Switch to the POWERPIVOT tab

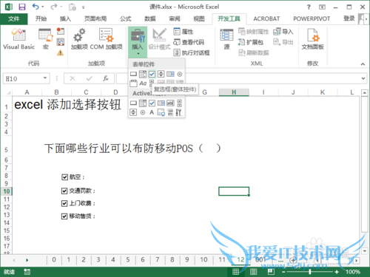pos(312,18)
